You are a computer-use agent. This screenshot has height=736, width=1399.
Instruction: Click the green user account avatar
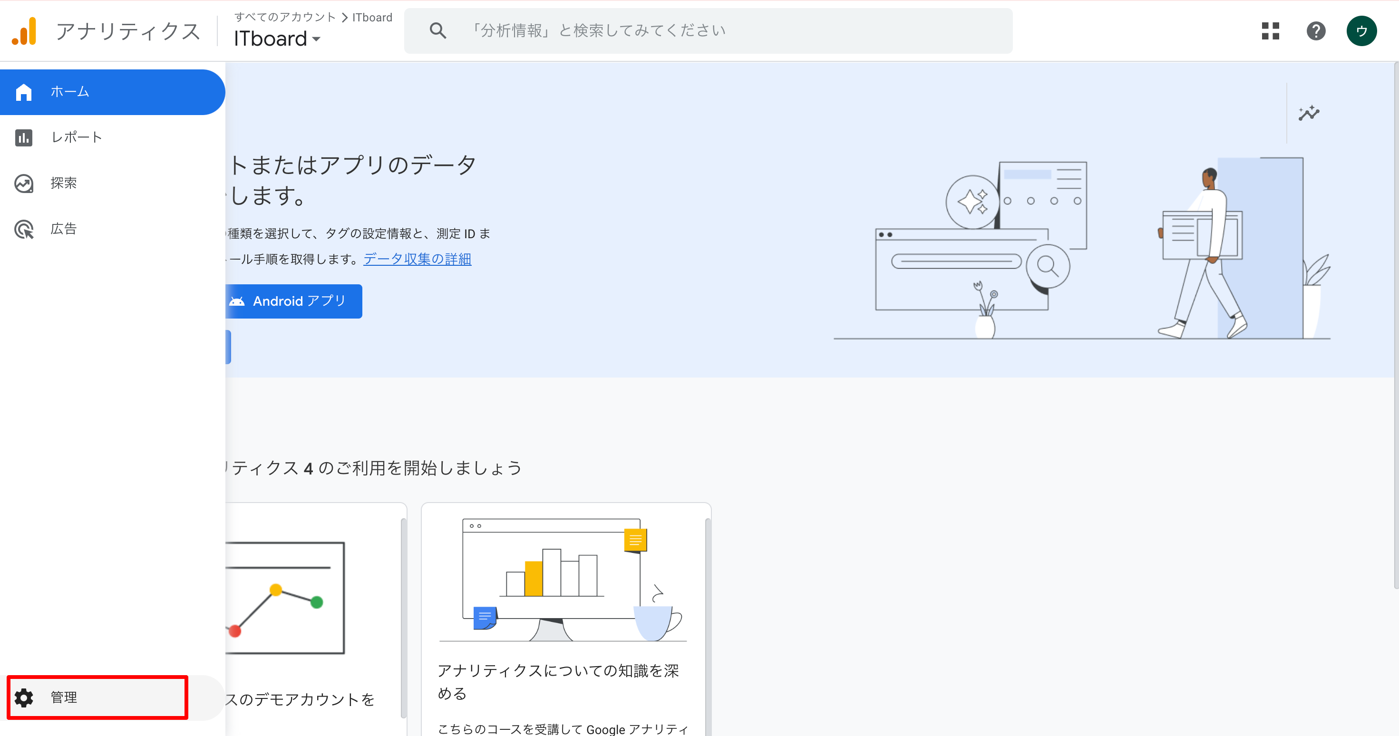(1361, 31)
